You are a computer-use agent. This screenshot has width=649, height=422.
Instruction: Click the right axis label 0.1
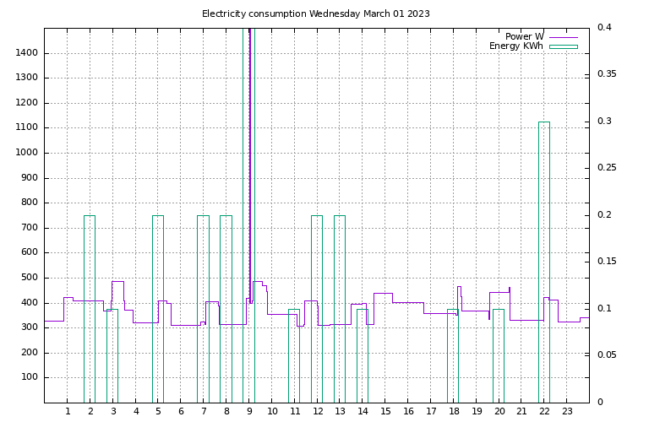pyautogui.click(x=605, y=308)
